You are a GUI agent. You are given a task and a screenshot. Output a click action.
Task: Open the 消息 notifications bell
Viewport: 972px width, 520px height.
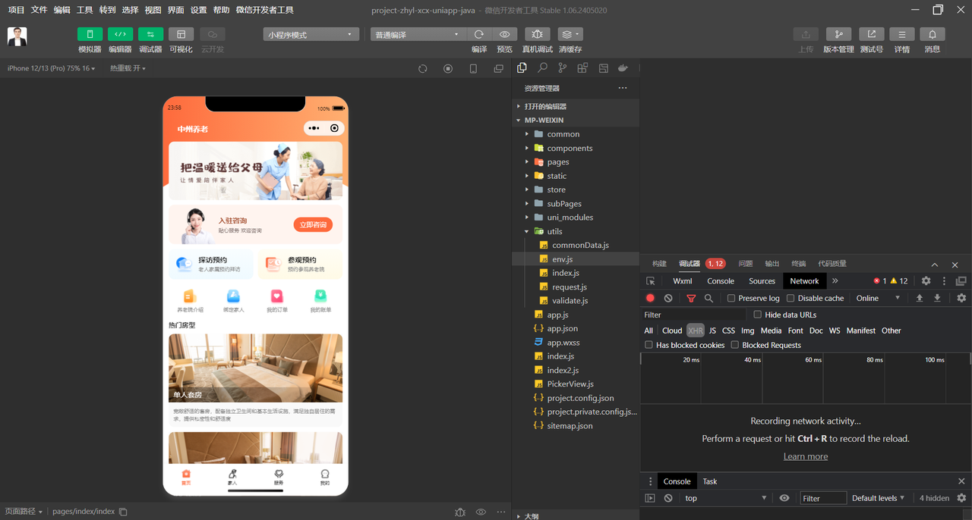coord(932,34)
